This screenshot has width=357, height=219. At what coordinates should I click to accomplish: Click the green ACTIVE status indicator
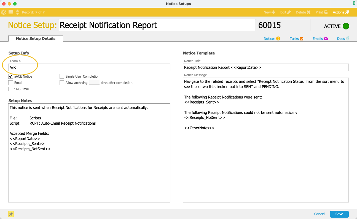point(346,26)
